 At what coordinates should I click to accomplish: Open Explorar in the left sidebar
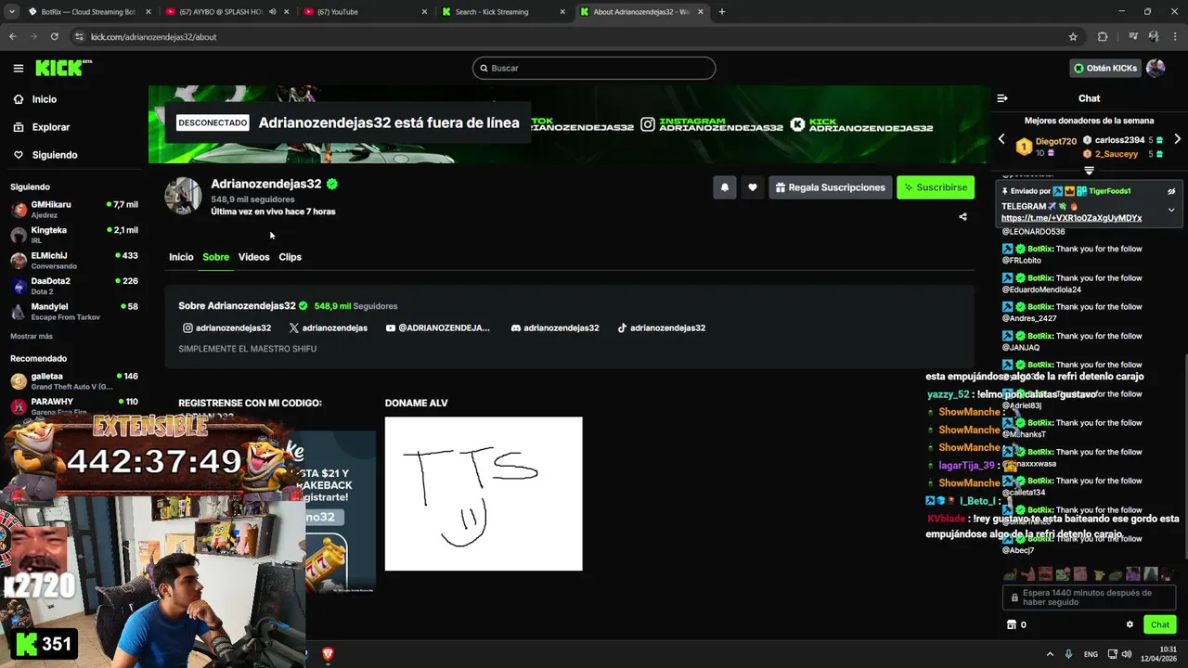(x=50, y=127)
